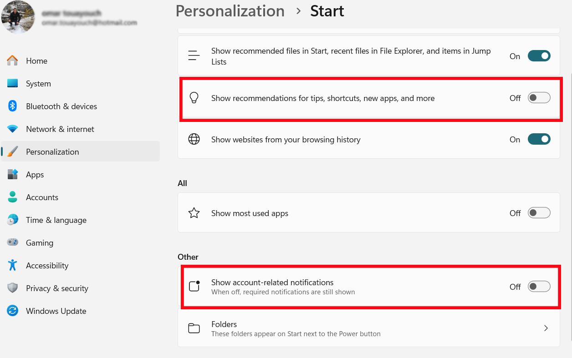The height and width of the screenshot is (358, 572).
Task: Enable Show account-related notifications toggle
Action: pos(539,287)
